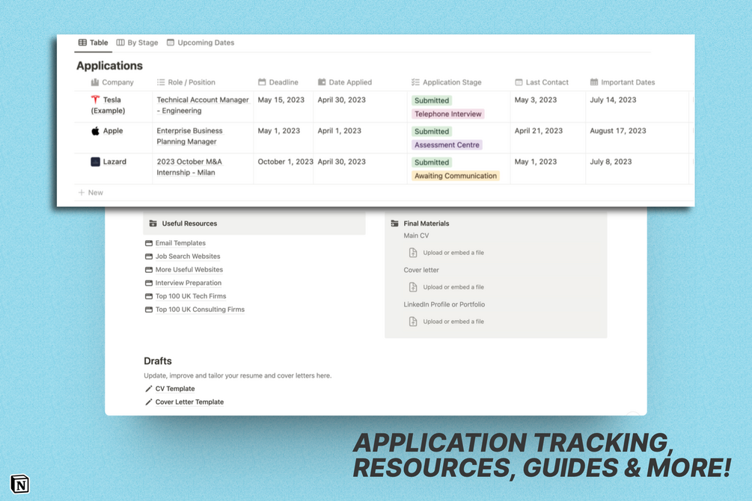Click the Assessment Centre stage tag

pyautogui.click(x=447, y=145)
